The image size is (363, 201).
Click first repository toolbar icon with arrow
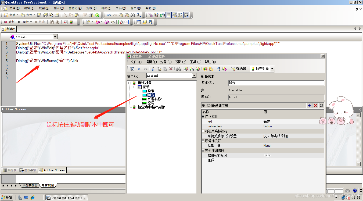coord(132,69)
